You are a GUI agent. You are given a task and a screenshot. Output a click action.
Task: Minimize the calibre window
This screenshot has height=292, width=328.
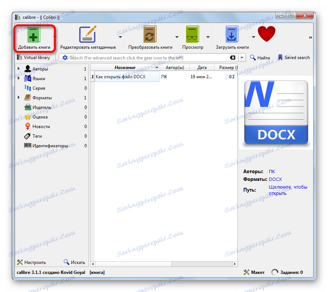click(x=281, y=16)
